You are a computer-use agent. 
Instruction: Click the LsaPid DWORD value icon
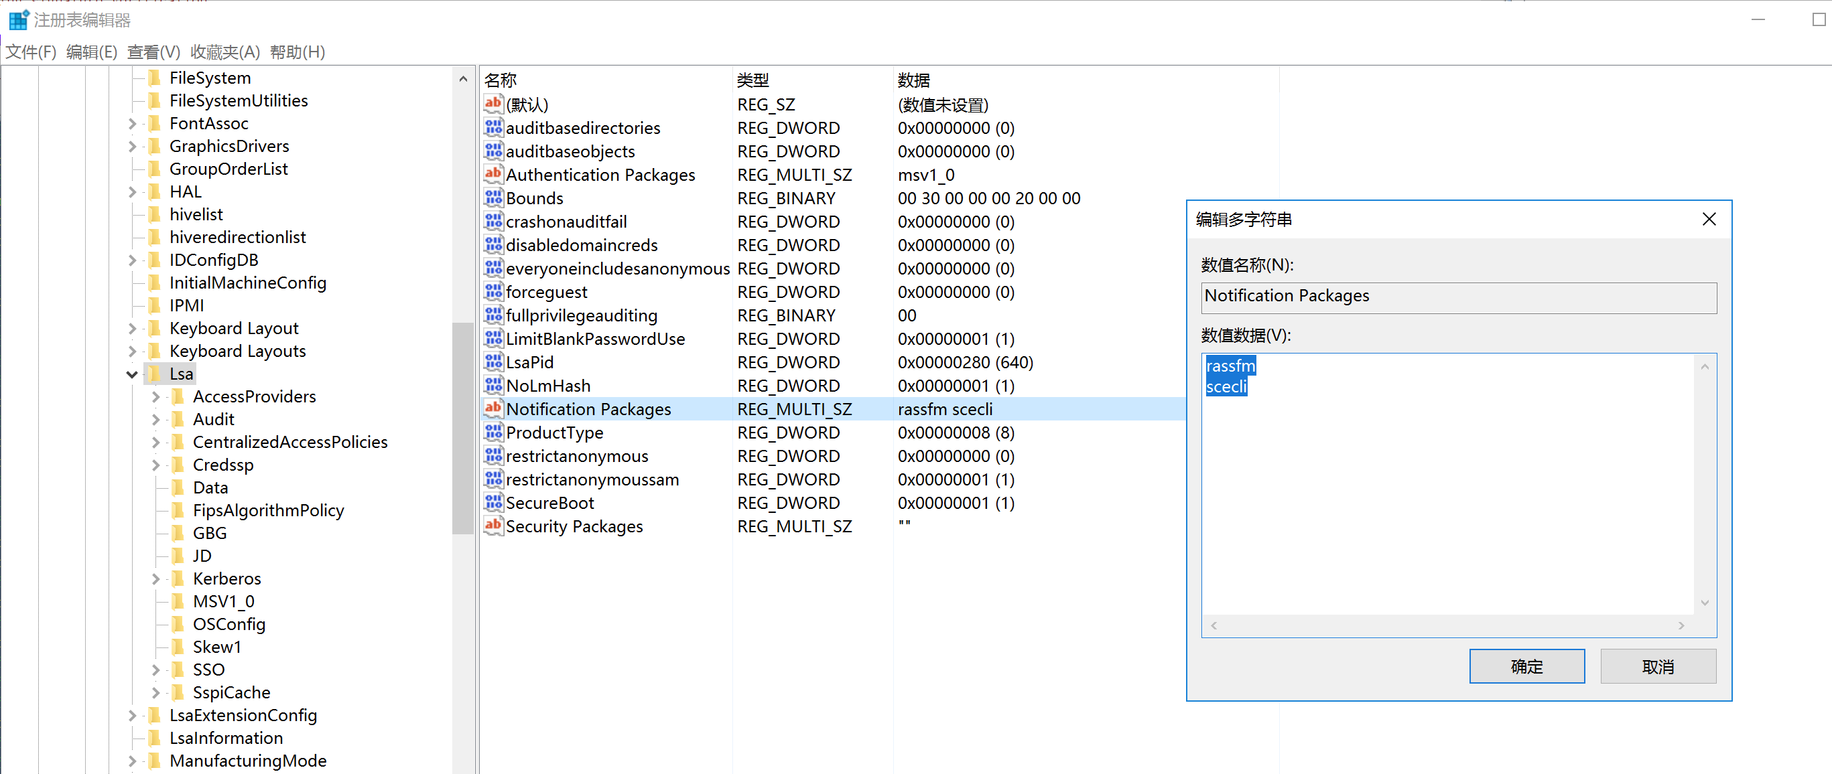(x=493, y=362)
